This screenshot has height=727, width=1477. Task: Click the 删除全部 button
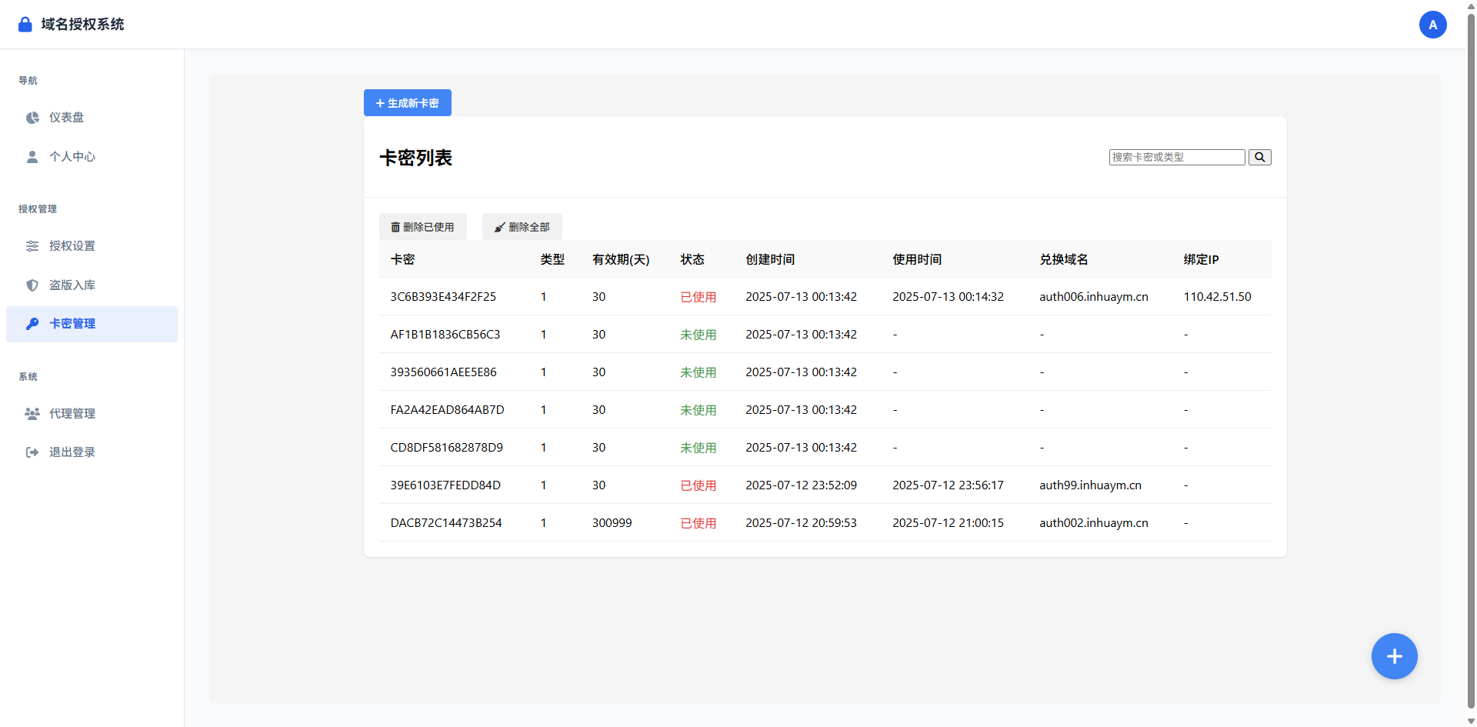coord(522,227)
